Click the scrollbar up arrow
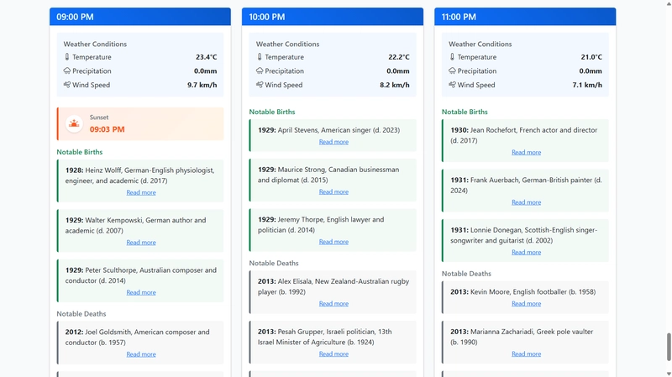 [x=669, y=3]
